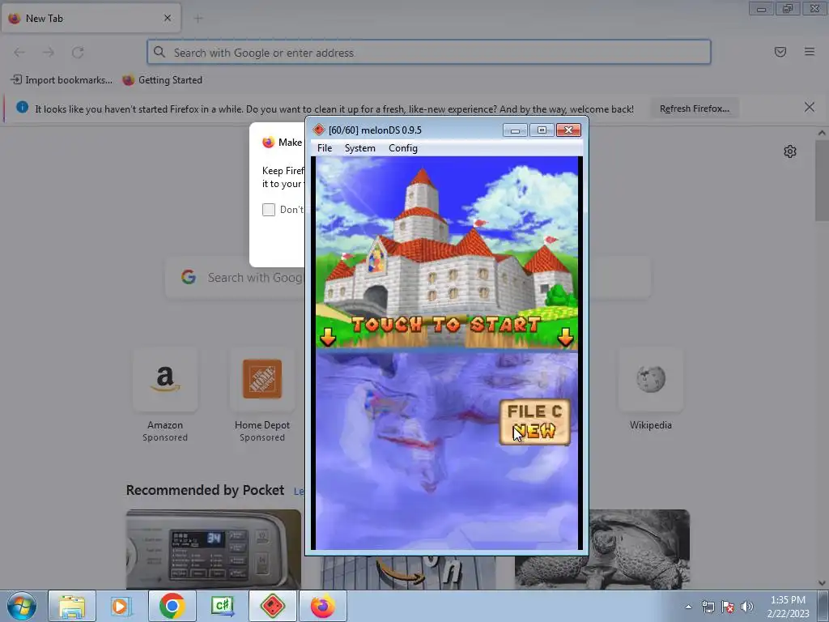Screen dimensions: 829x622
Task: Close the New Tab tab
Action: 168,18
